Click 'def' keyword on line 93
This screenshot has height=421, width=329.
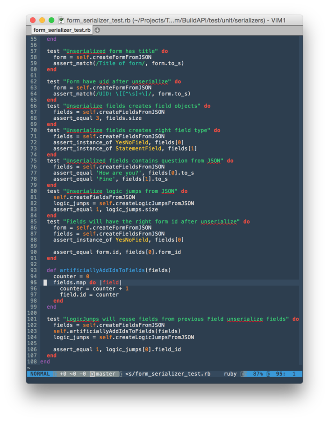(51, 270)
